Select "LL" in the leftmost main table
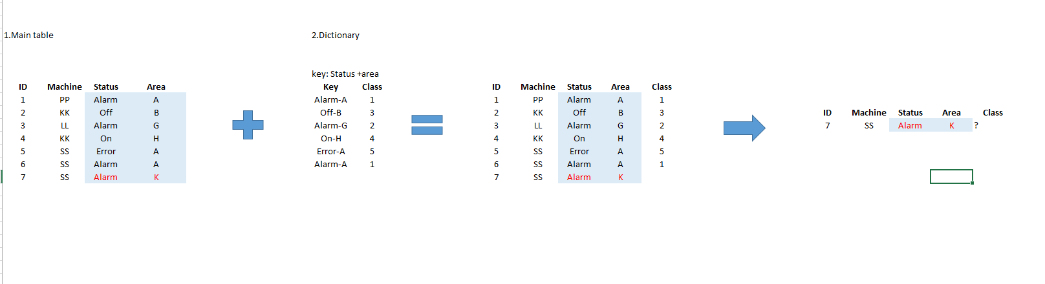The image size is (1045, 284). pos(65,126)
